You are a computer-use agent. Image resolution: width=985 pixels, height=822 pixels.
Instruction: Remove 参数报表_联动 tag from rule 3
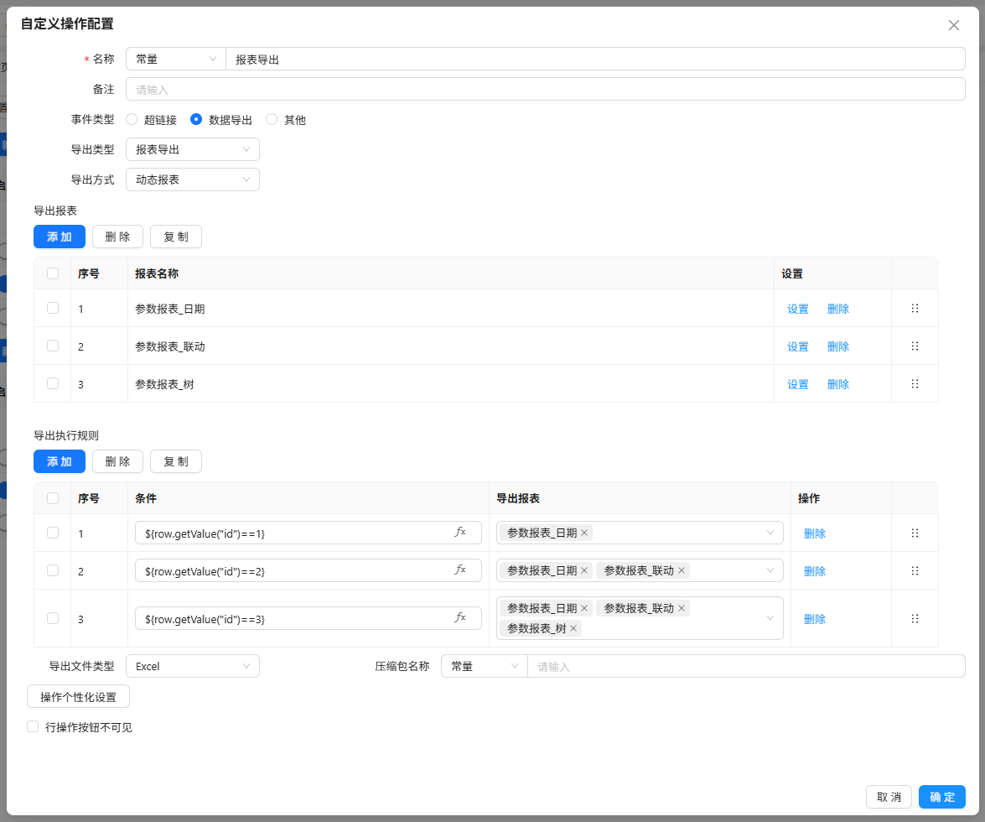click(x=681, y=608)
